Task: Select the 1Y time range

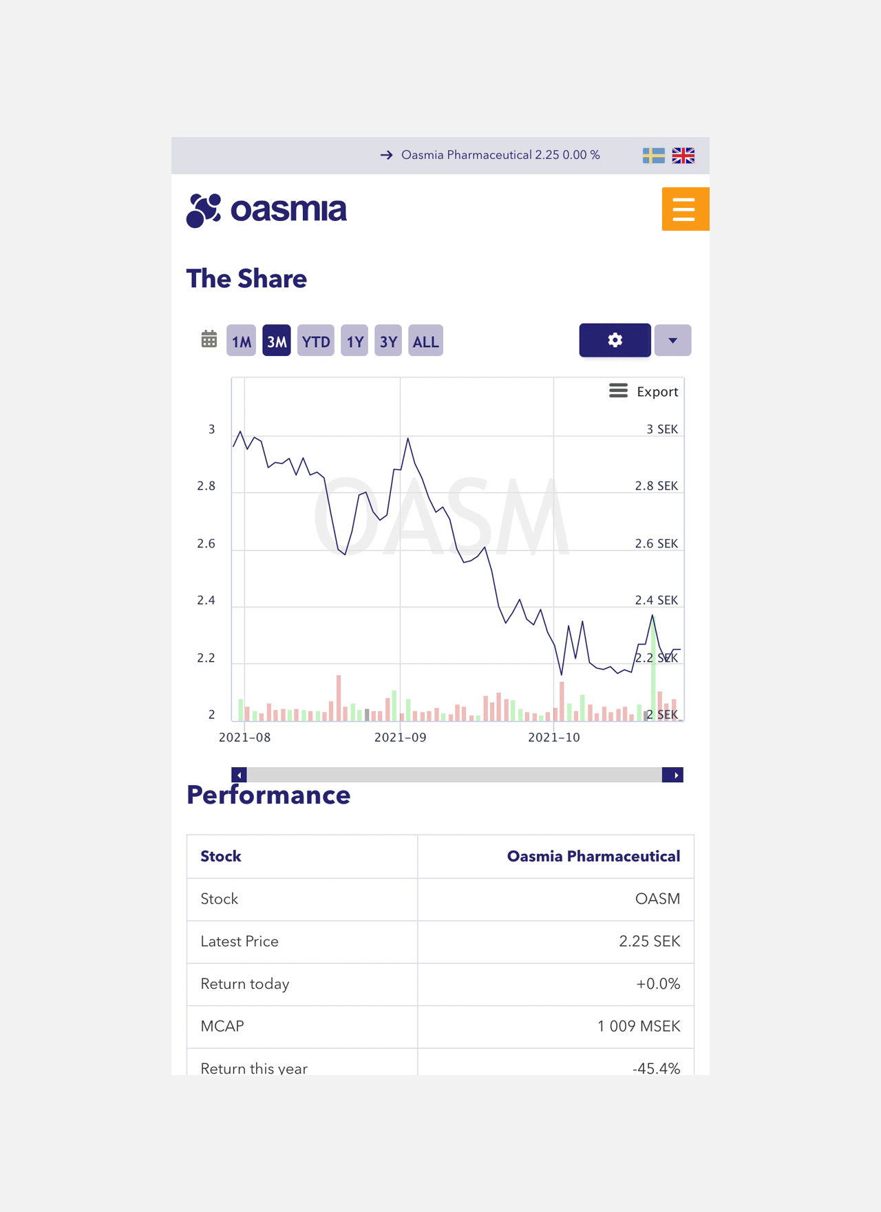Action: tap(354, 341)
